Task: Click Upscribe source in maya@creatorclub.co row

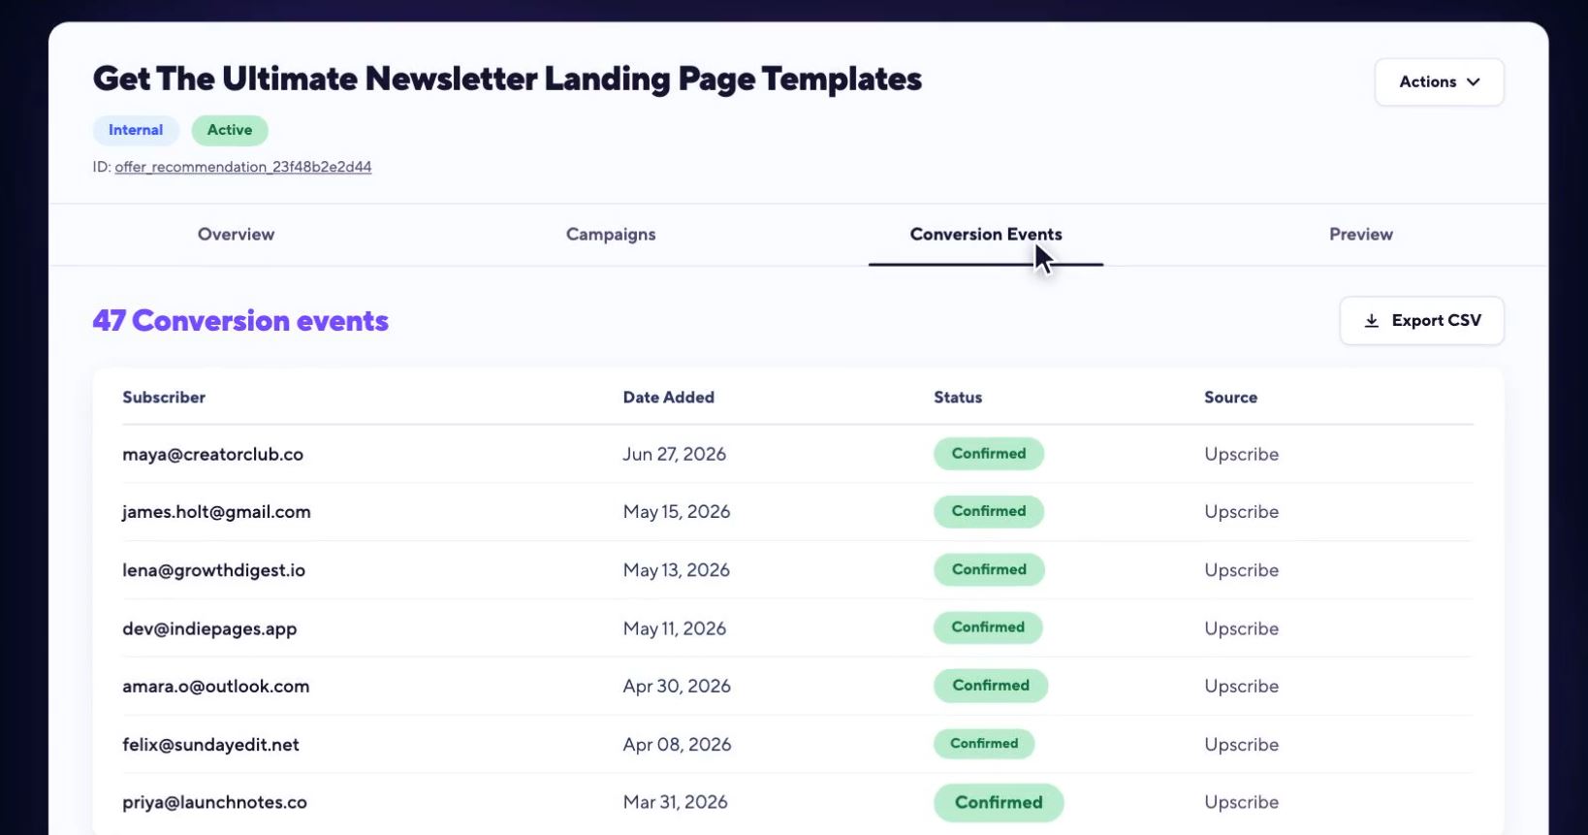Action: tap(1241, 455)
